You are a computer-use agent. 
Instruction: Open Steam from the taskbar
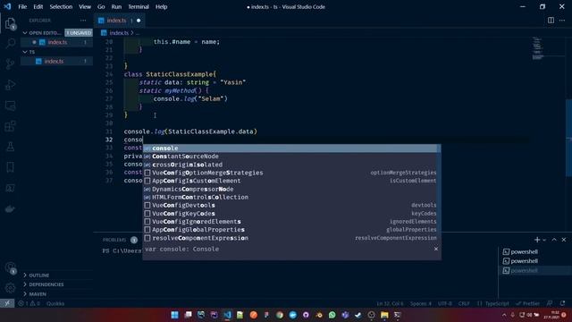358,315
